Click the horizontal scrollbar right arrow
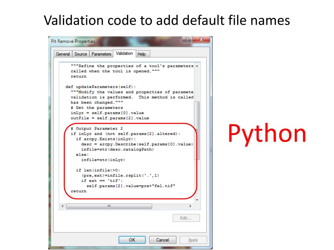 190,206
